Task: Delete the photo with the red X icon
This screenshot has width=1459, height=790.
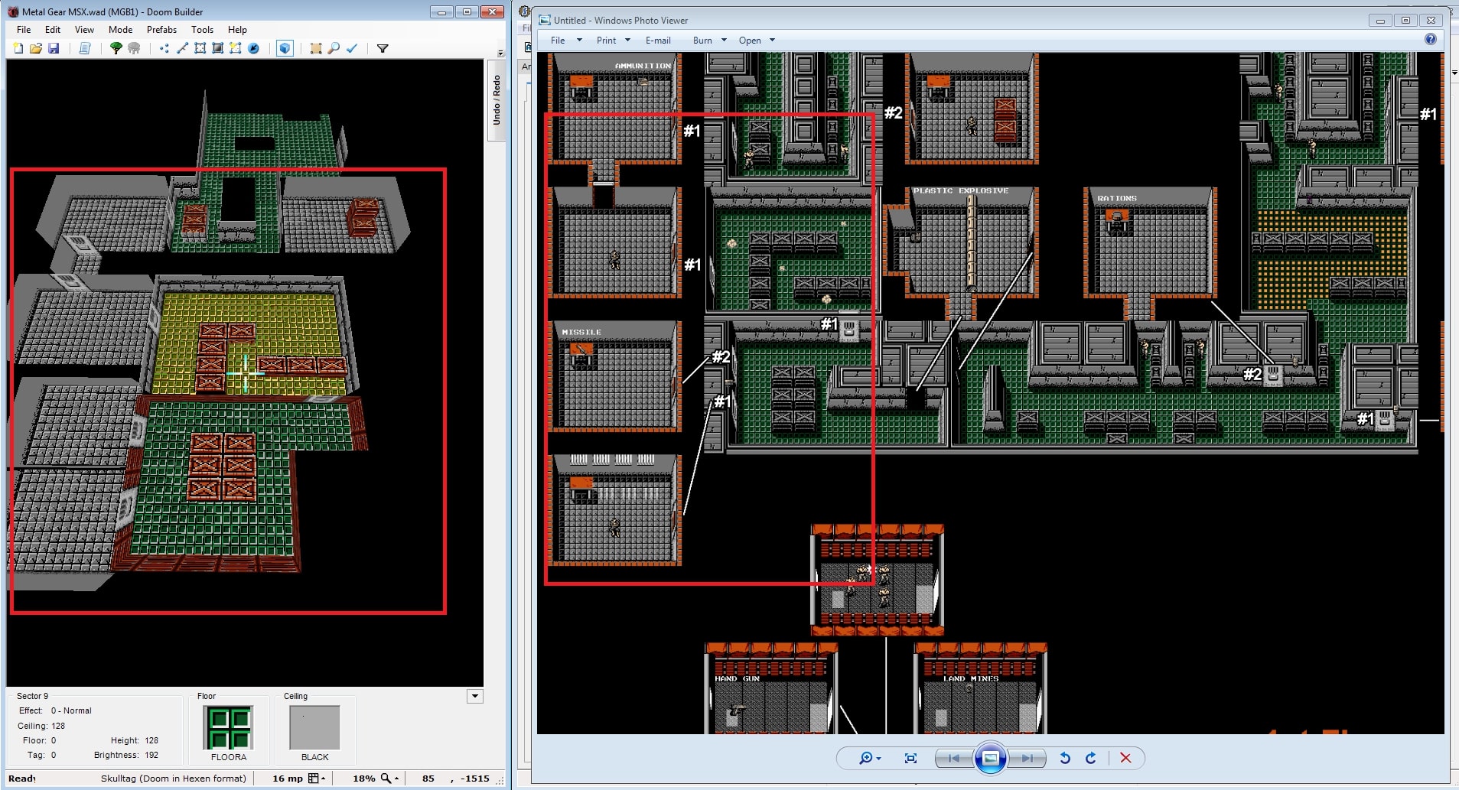Action: click(x=1125, y=758)
